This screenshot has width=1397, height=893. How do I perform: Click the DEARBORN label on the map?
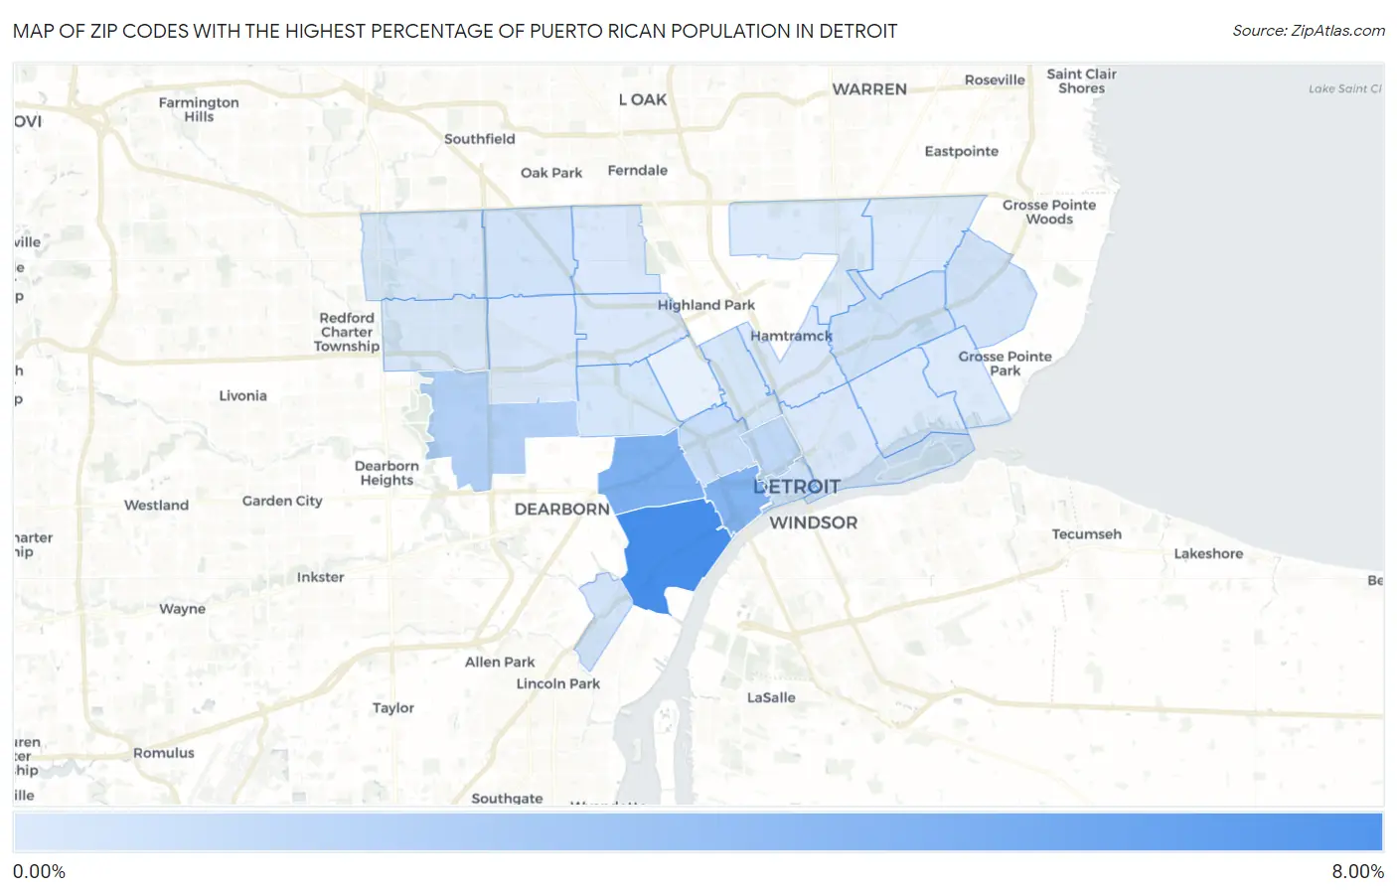click(562, 509)
